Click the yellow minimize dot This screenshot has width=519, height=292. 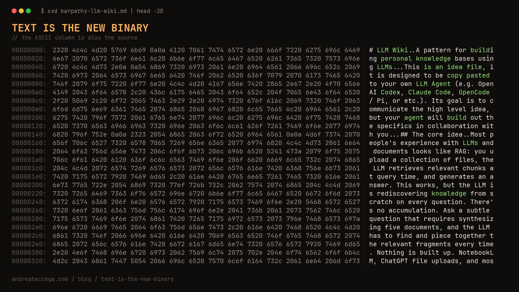pyautogui.click(x=21, y=11)
